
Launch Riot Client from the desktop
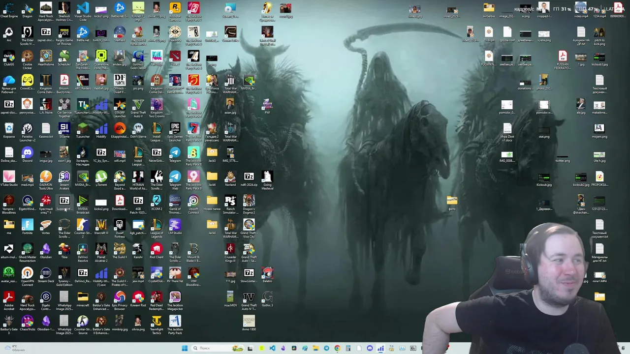coord(157,249)
